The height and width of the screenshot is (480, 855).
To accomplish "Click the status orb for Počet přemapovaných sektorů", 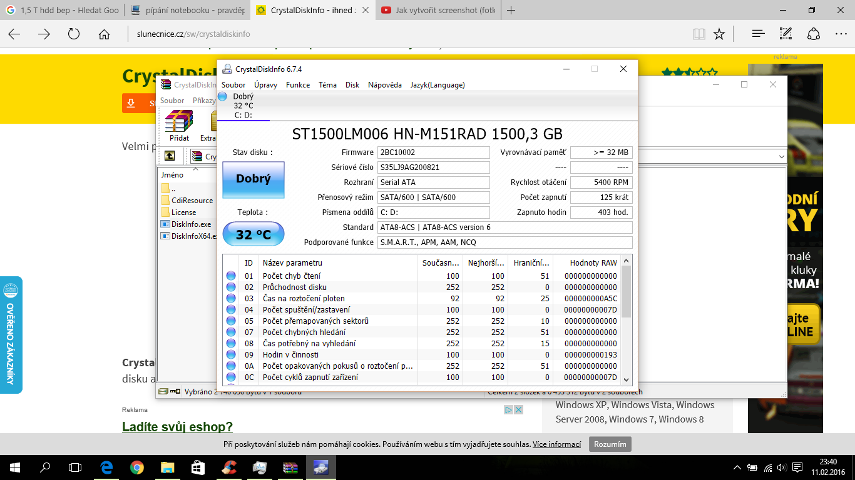I will [231, 321].
